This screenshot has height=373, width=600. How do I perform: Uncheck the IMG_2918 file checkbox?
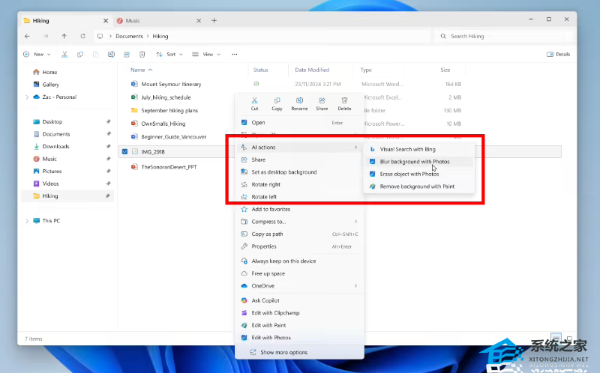pos(124,151)
